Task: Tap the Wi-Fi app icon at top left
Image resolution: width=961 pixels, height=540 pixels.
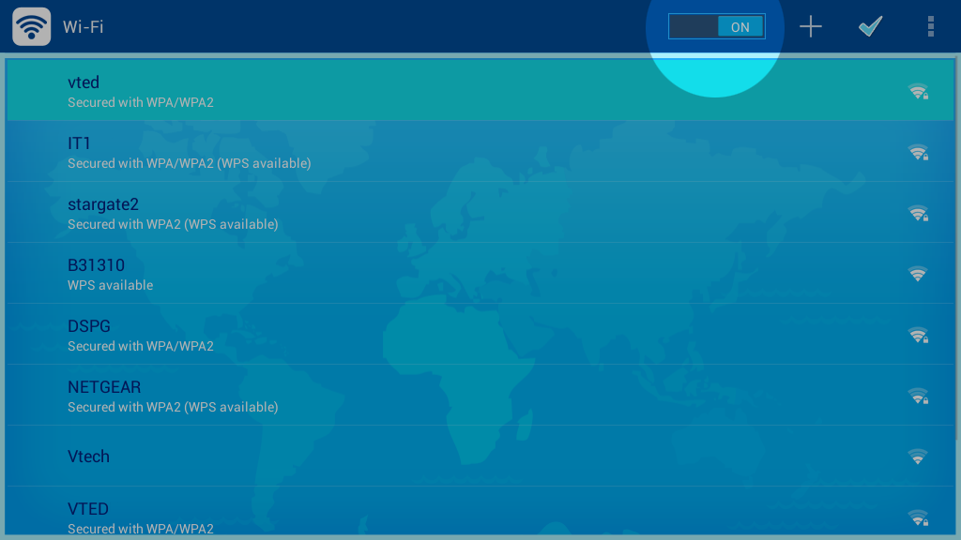Action: [x=31, y=26]
